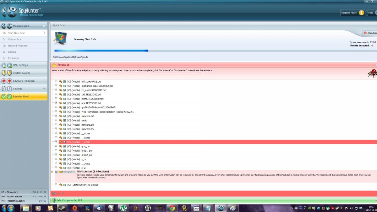The width and height of the screenshot is (377, 212).
Task: Open Diablo taskbar icon
Action: point(136,208)
